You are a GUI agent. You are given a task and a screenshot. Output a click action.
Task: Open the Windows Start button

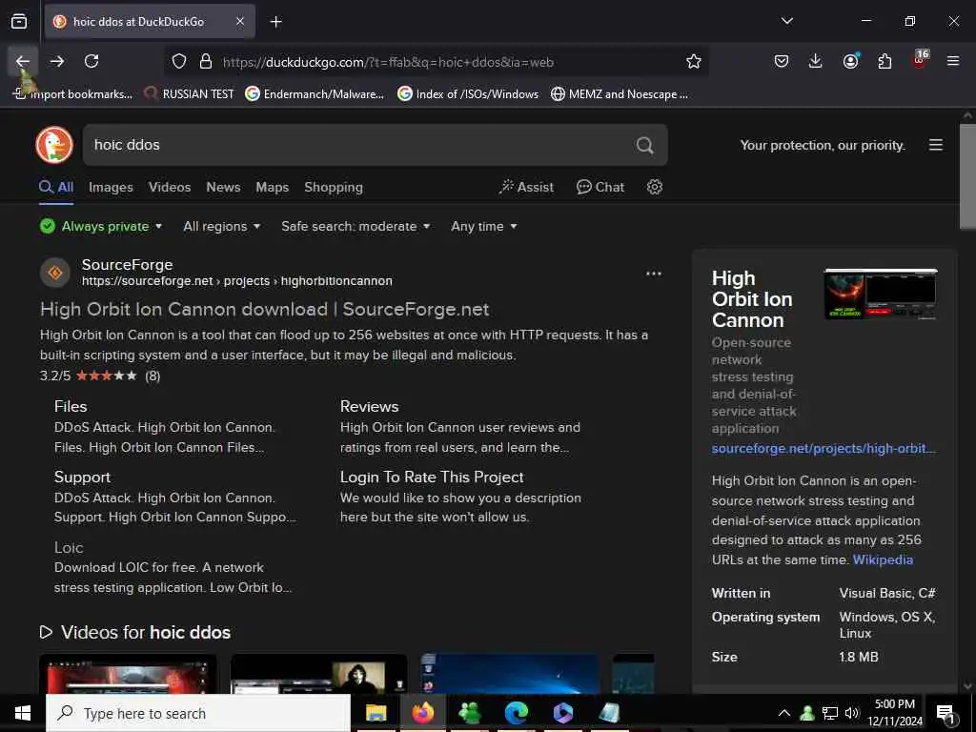pyautogui.click(x=23, y=713)
